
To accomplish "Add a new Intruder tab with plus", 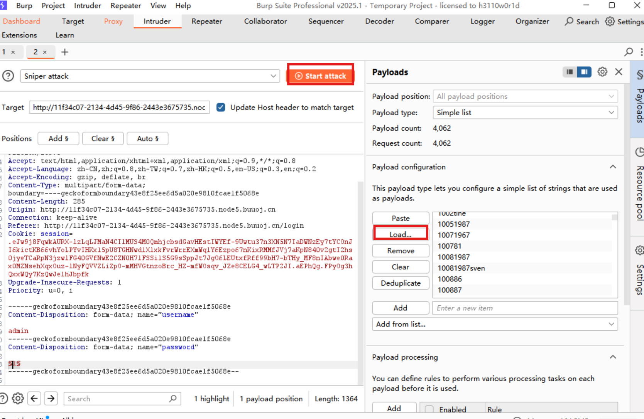I will tap(65, 52).
